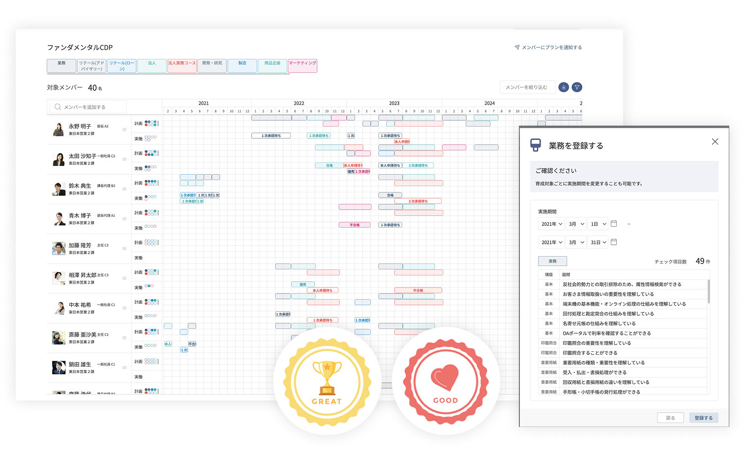745x451 pixels.
Task: Expand the end day 31日 dropdown
Action: click(x=598, y=242)
